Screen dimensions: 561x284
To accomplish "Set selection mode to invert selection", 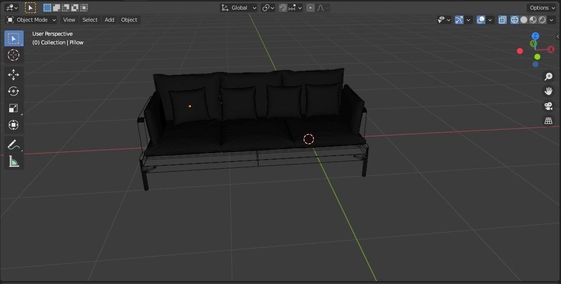I will click(x=75, y=8).
